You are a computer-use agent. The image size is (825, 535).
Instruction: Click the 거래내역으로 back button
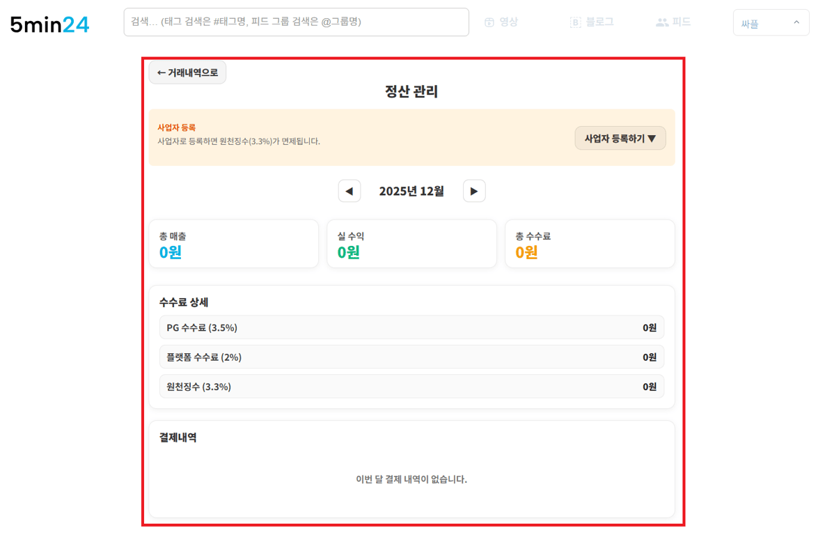(187, 72)
